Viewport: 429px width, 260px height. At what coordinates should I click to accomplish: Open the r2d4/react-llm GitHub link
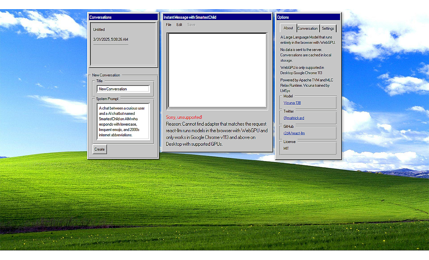294,133
